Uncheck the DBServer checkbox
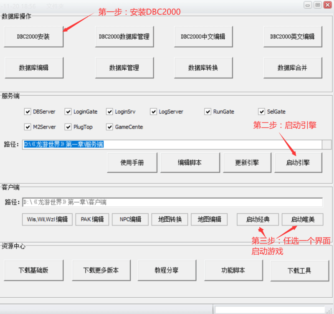The width and height of the screenshot is (334, 314). click(x=28, y=111)
